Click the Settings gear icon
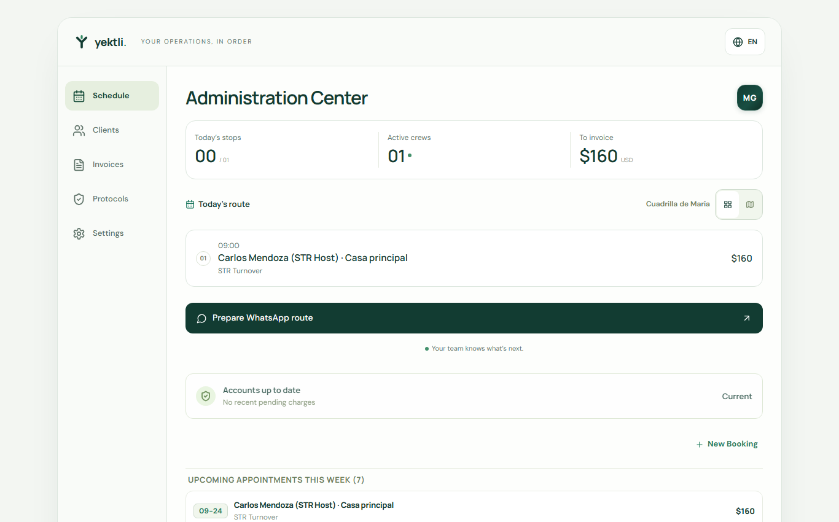Viewport: 839px width, 522px height. pyautogui.click(x=79, y=233)
